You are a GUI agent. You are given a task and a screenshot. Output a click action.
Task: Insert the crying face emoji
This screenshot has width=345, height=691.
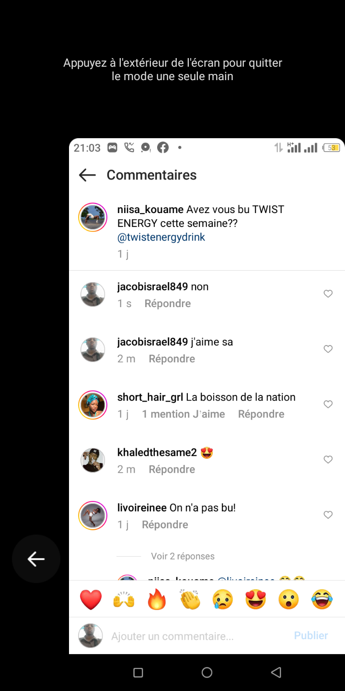pos(223,599)
